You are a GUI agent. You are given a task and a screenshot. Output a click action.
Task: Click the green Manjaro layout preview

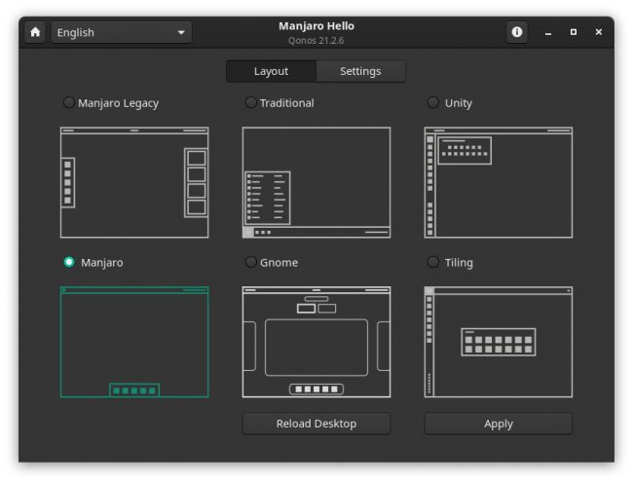click(x=134, y=342)
